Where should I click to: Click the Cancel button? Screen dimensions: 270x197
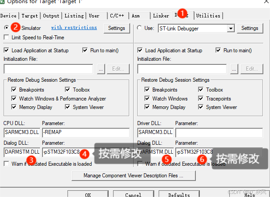[x=133, y=194]
